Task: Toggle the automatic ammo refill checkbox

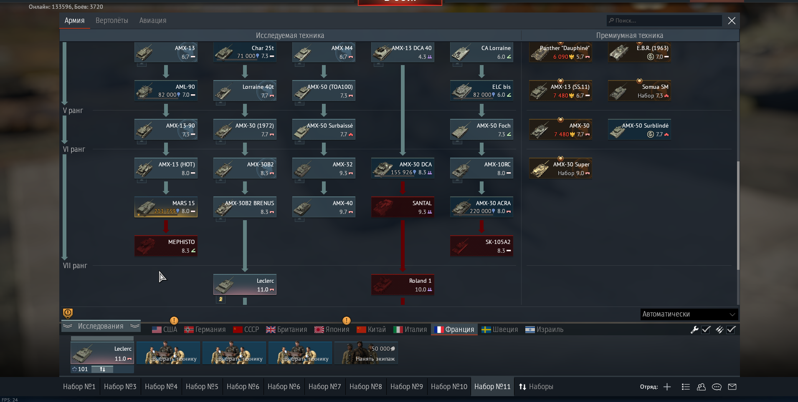Action: (731, 330)
